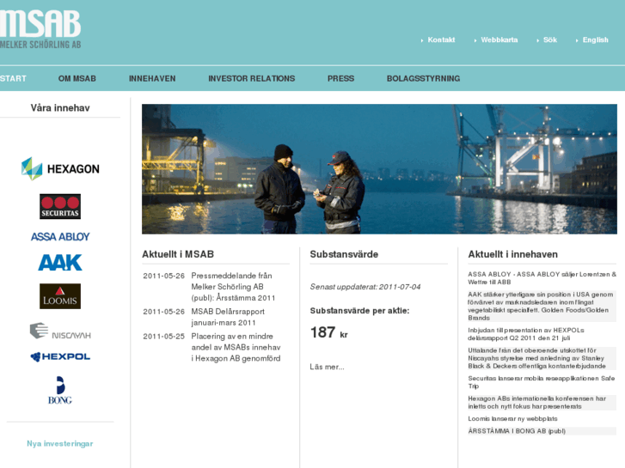Open the OM MSAB menu

coord(77,78)
